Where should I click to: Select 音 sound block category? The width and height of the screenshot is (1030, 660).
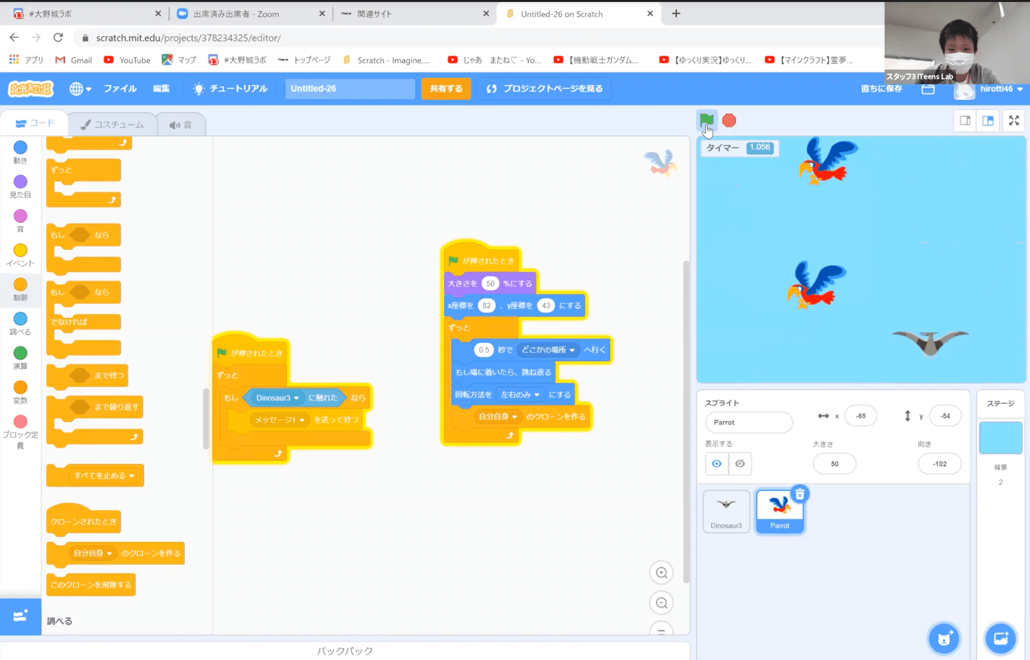[x=20, y=220]
